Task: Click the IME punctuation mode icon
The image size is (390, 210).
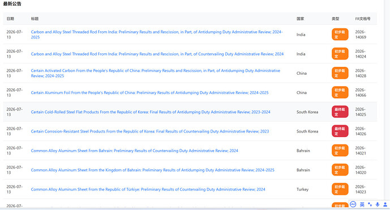Action: click(x=370, y=204)
